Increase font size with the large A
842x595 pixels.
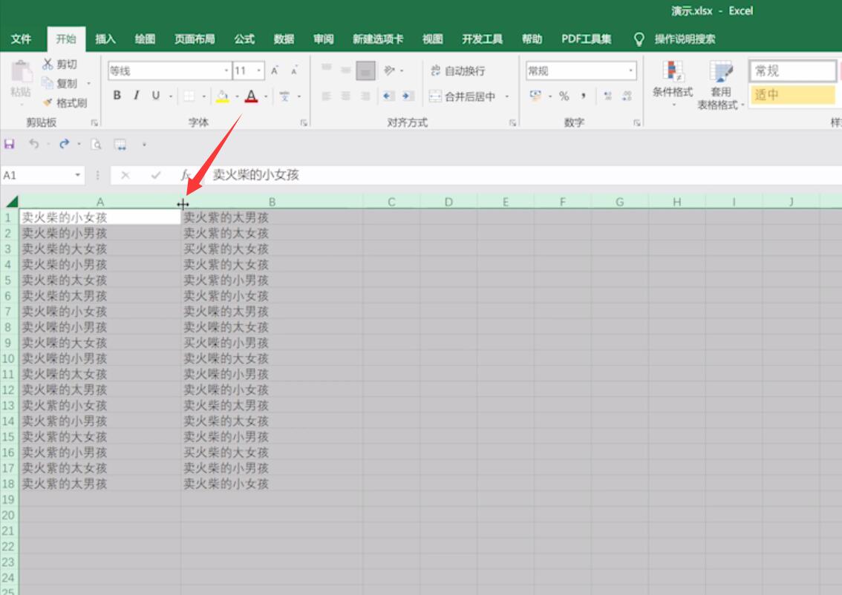click(x=275, y=70)
